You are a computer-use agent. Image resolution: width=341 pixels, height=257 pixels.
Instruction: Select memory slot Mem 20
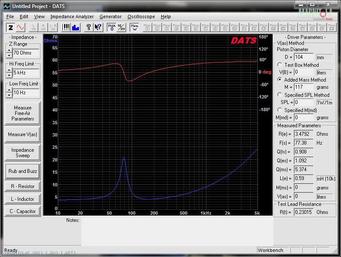tap(331, 27)
